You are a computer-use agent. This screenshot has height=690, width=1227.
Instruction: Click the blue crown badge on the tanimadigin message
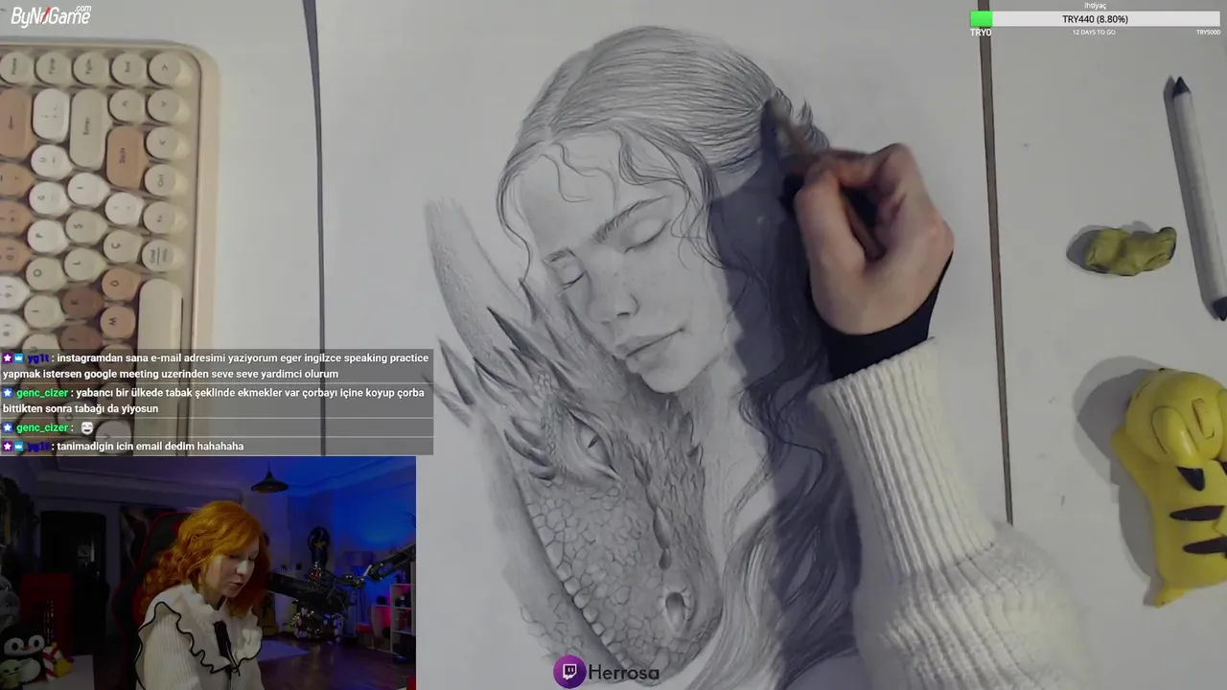click(x=18, y=447)
